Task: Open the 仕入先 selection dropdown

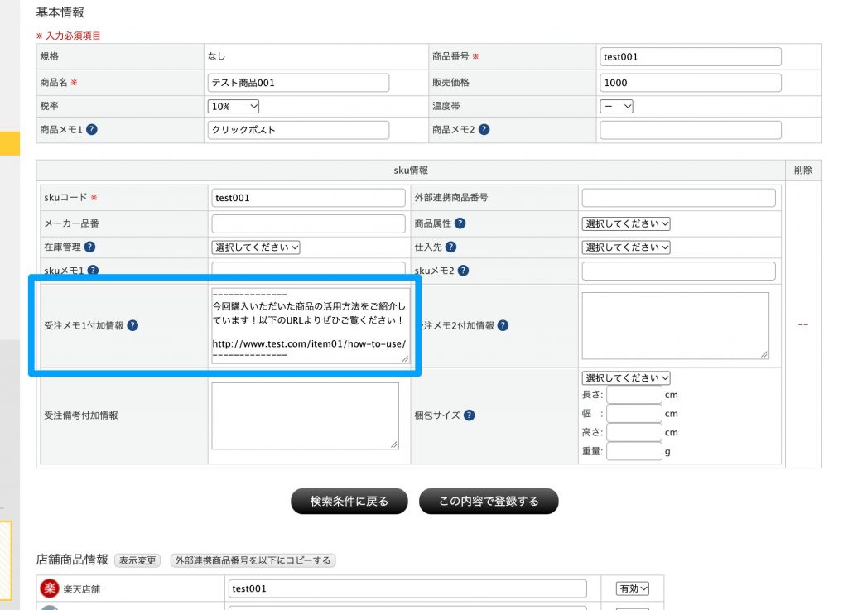Action: click(626, 247)
